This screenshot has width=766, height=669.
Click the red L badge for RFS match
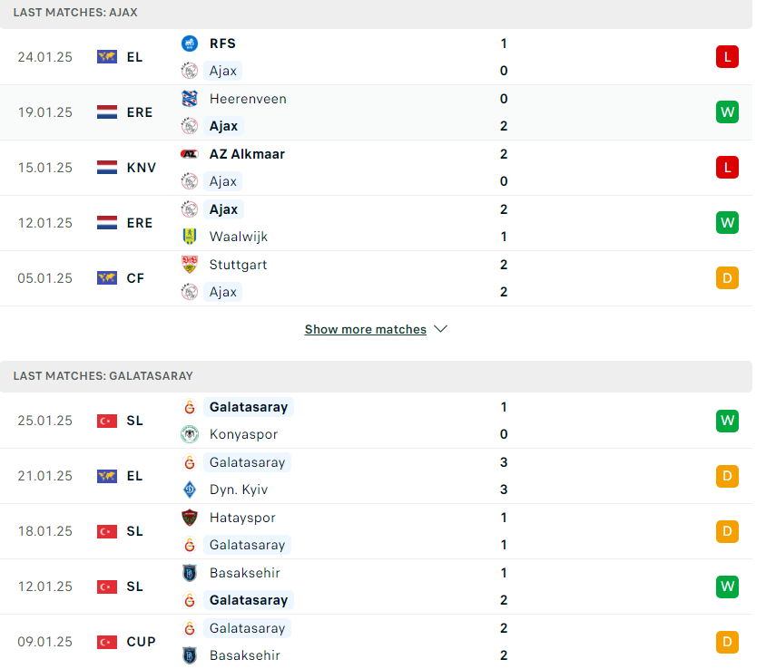[727, 56]
